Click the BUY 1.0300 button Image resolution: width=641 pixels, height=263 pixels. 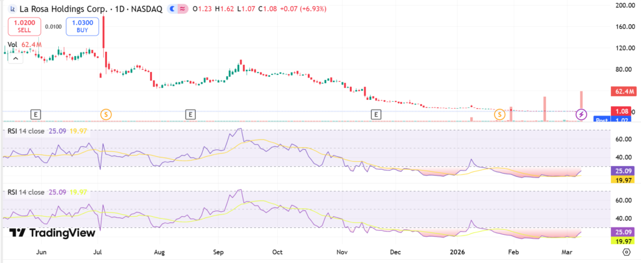click(83, 26)
